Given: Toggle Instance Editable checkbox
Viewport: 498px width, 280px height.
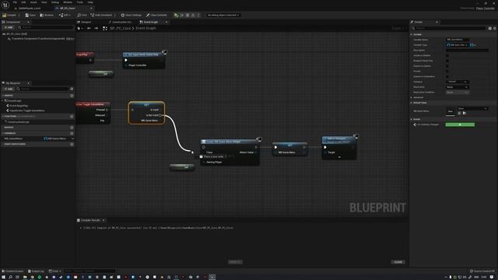Looking at the screenshot, I should click(x=447, y=55).
